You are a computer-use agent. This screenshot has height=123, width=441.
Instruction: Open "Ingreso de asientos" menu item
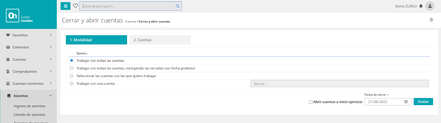(29, 106)
